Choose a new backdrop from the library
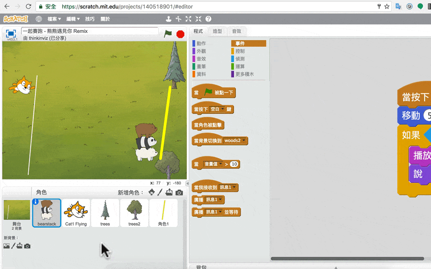The width and height of the screenshot is (431, 269). pyautogui.click(x=6, y=246)
